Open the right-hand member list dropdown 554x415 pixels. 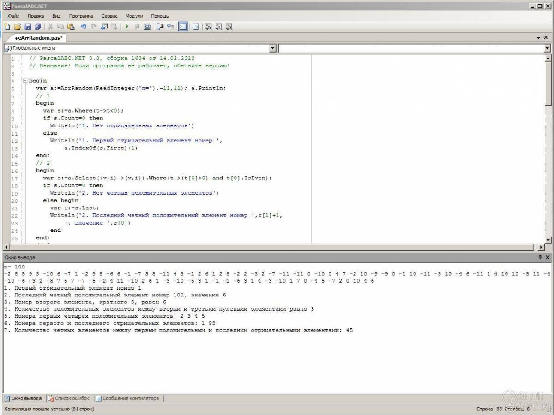pos(548,48)
